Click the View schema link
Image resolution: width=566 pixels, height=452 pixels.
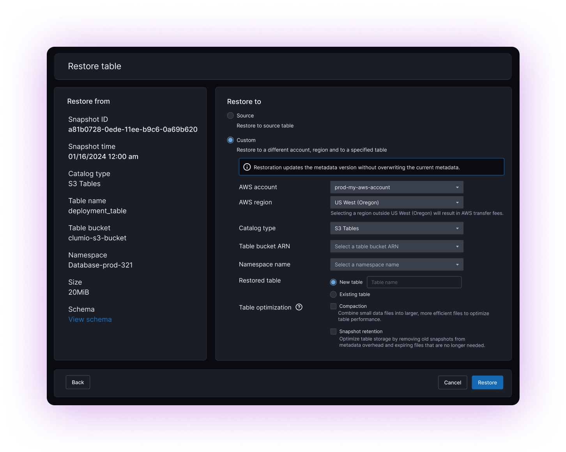pos(90,320)
